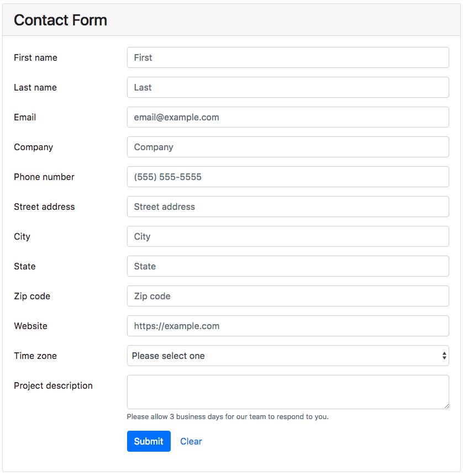Click the textarea resize handle corner

coord(446,406)
